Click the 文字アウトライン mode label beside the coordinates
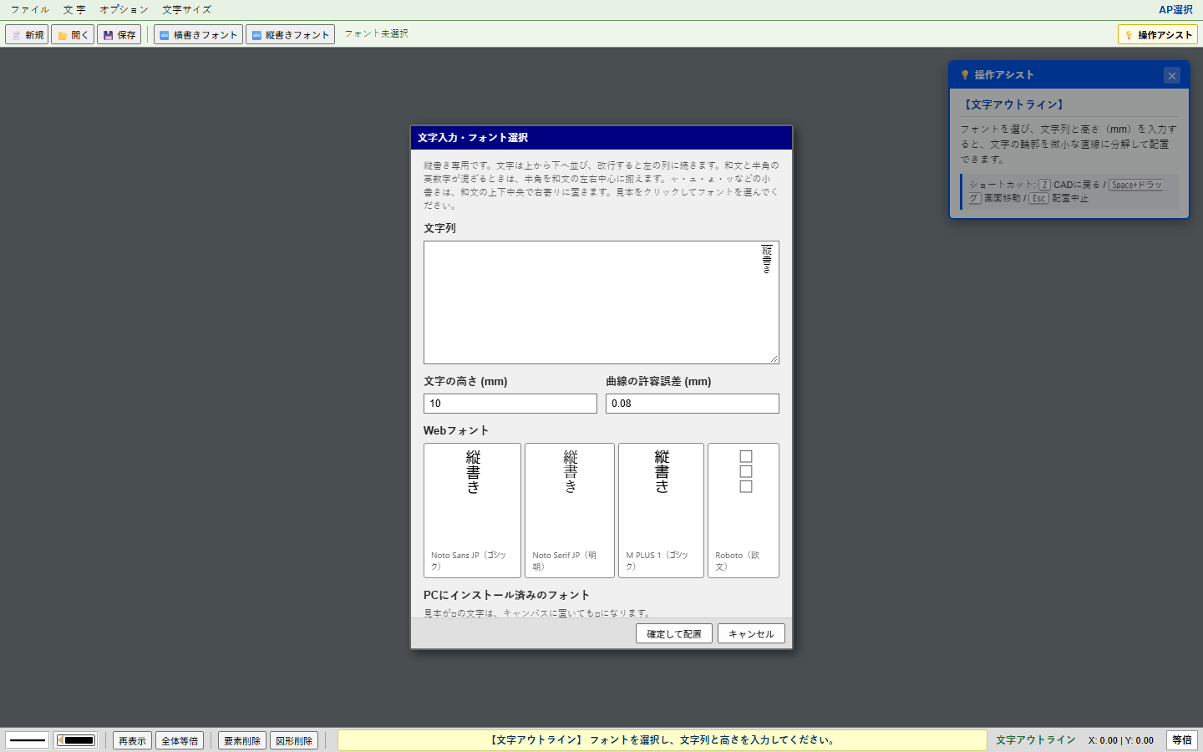1203x752 pixels. 1036,740
